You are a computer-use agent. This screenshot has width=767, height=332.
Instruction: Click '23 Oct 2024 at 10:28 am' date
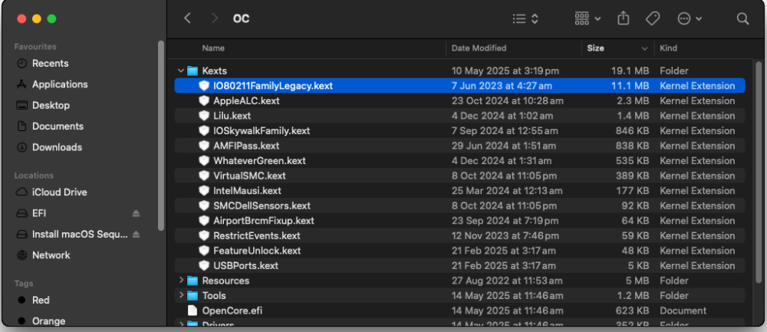point(507,101)
